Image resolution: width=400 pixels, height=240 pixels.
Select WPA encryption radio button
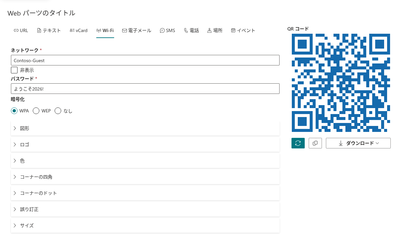pos(14,111)
